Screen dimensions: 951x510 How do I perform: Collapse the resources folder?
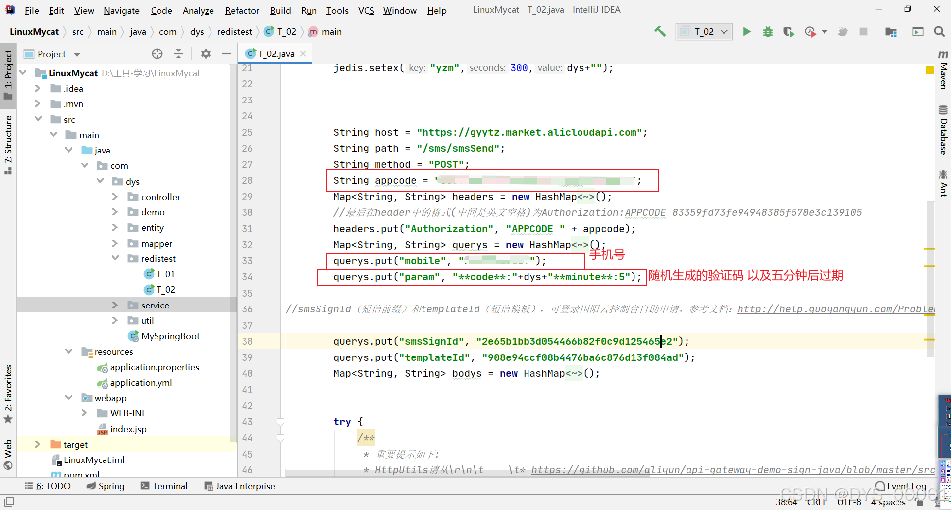(x=69, y=351)
